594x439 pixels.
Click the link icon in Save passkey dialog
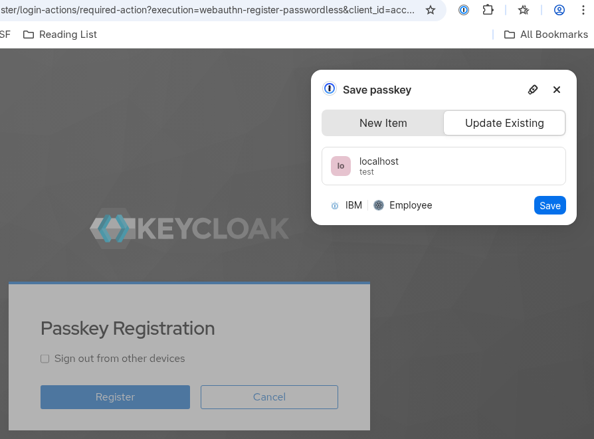[x=533, y=89]
